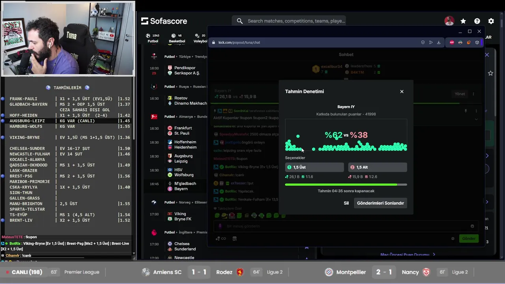Click the green Gönder send button
The height and width of the screenshot is (284, 505).
click(x=469, y=239)
